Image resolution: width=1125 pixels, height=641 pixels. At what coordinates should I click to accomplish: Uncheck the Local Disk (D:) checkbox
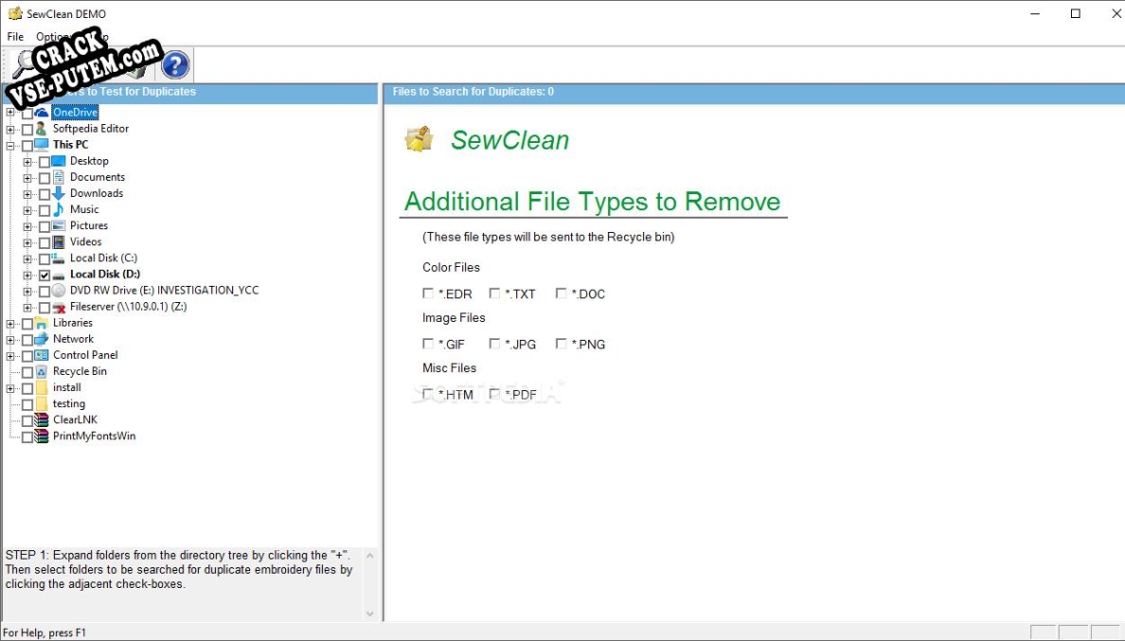click(45, 275)
